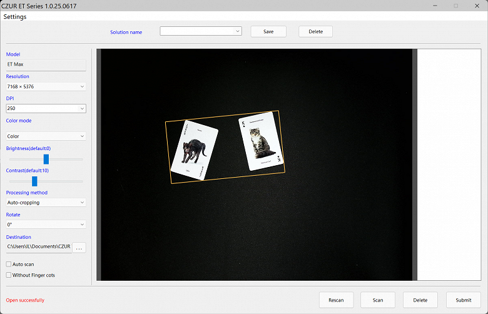Click the Contrast(default:10) label
Screen dimensions: 488x314
pos(28,171)
